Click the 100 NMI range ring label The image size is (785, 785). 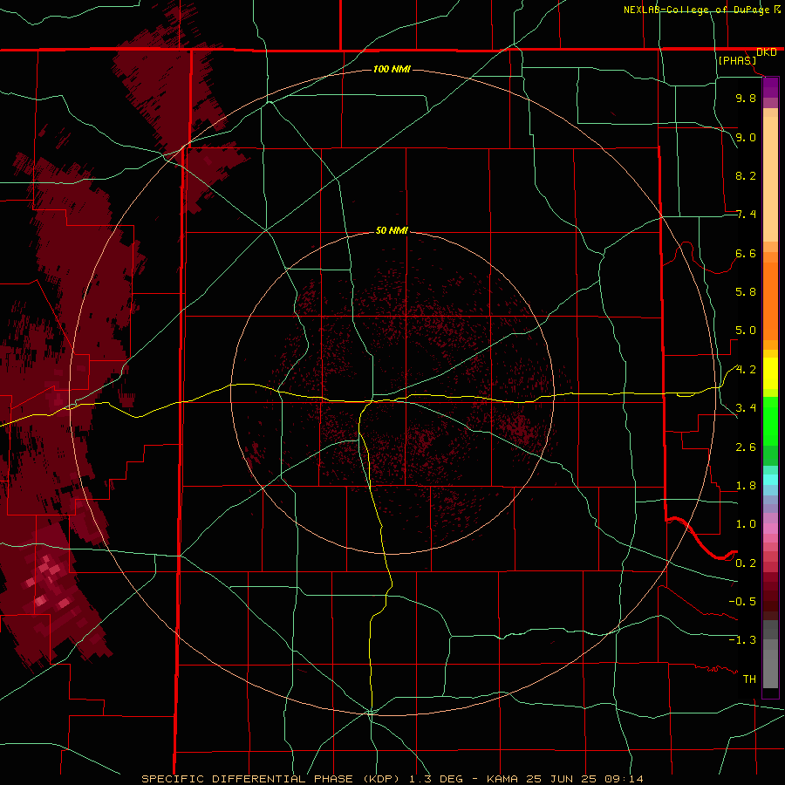[x=392, y=69]
